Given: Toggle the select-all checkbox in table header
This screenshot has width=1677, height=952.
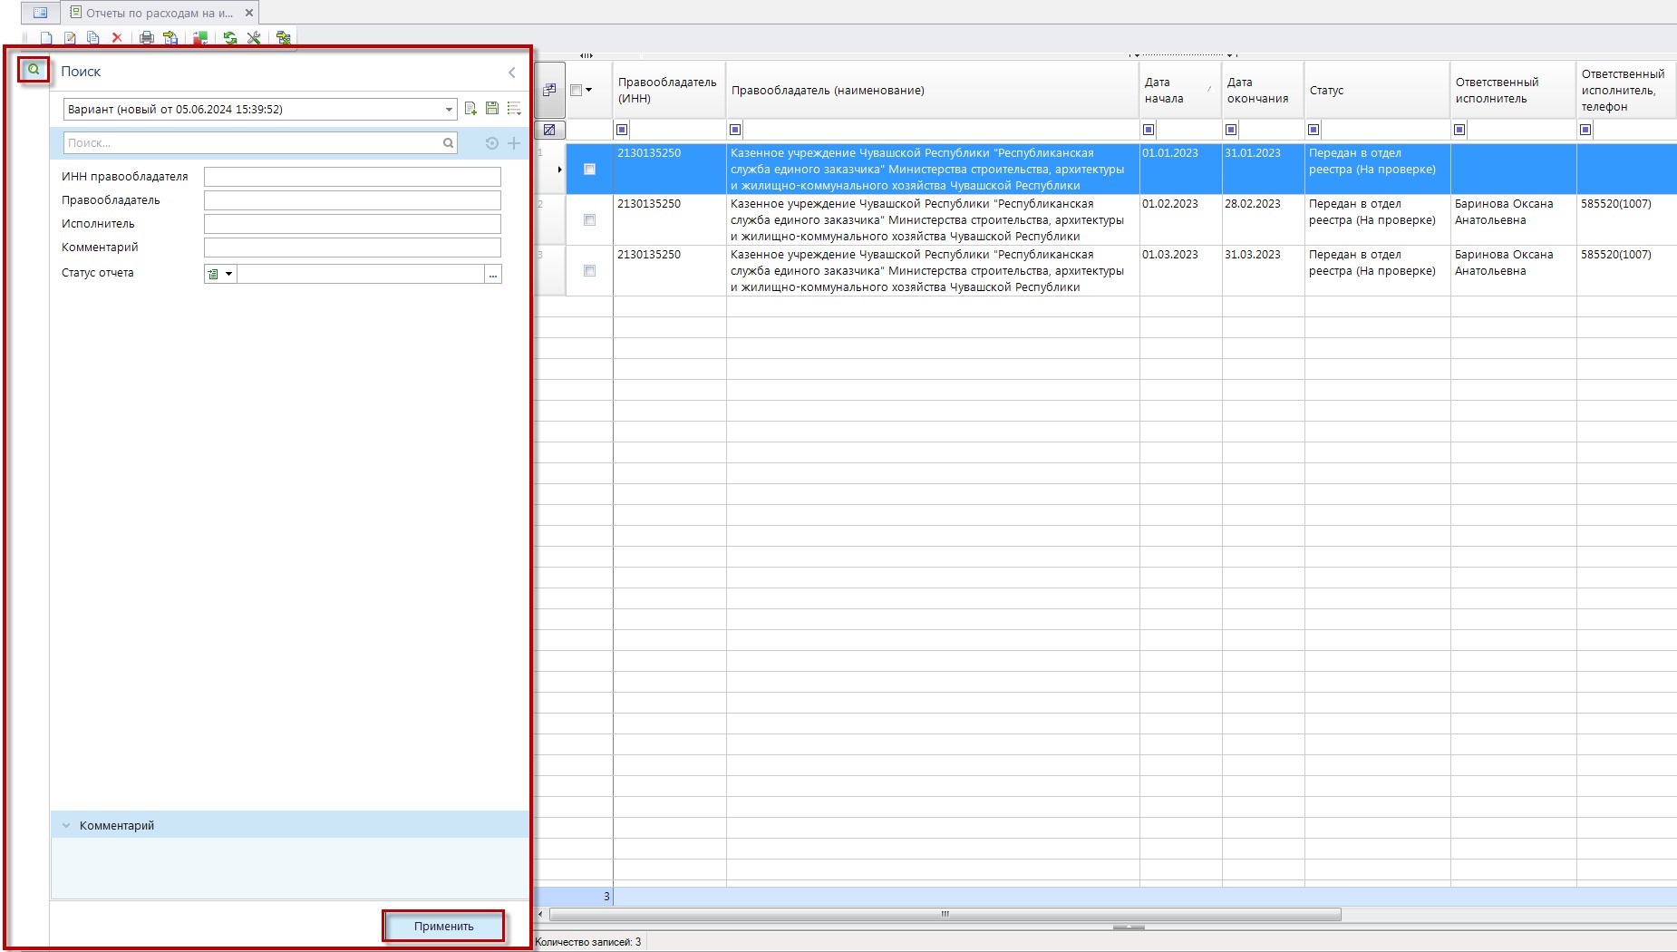Looking at the screenshot, I should (576, 90).
